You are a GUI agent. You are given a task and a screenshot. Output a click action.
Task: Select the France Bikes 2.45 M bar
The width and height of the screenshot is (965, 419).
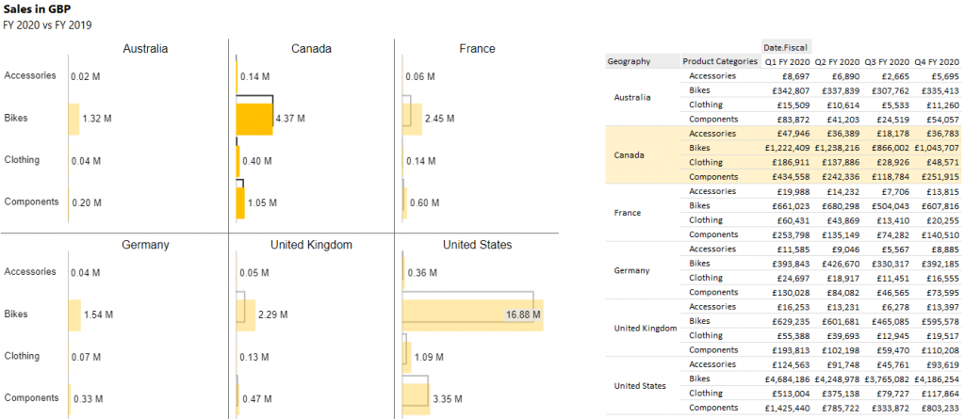coord(412,119)
